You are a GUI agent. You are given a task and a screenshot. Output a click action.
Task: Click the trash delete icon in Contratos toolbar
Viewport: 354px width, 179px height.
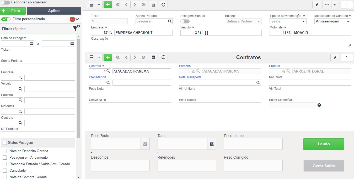pyautogui.click(x=153, y=57)
